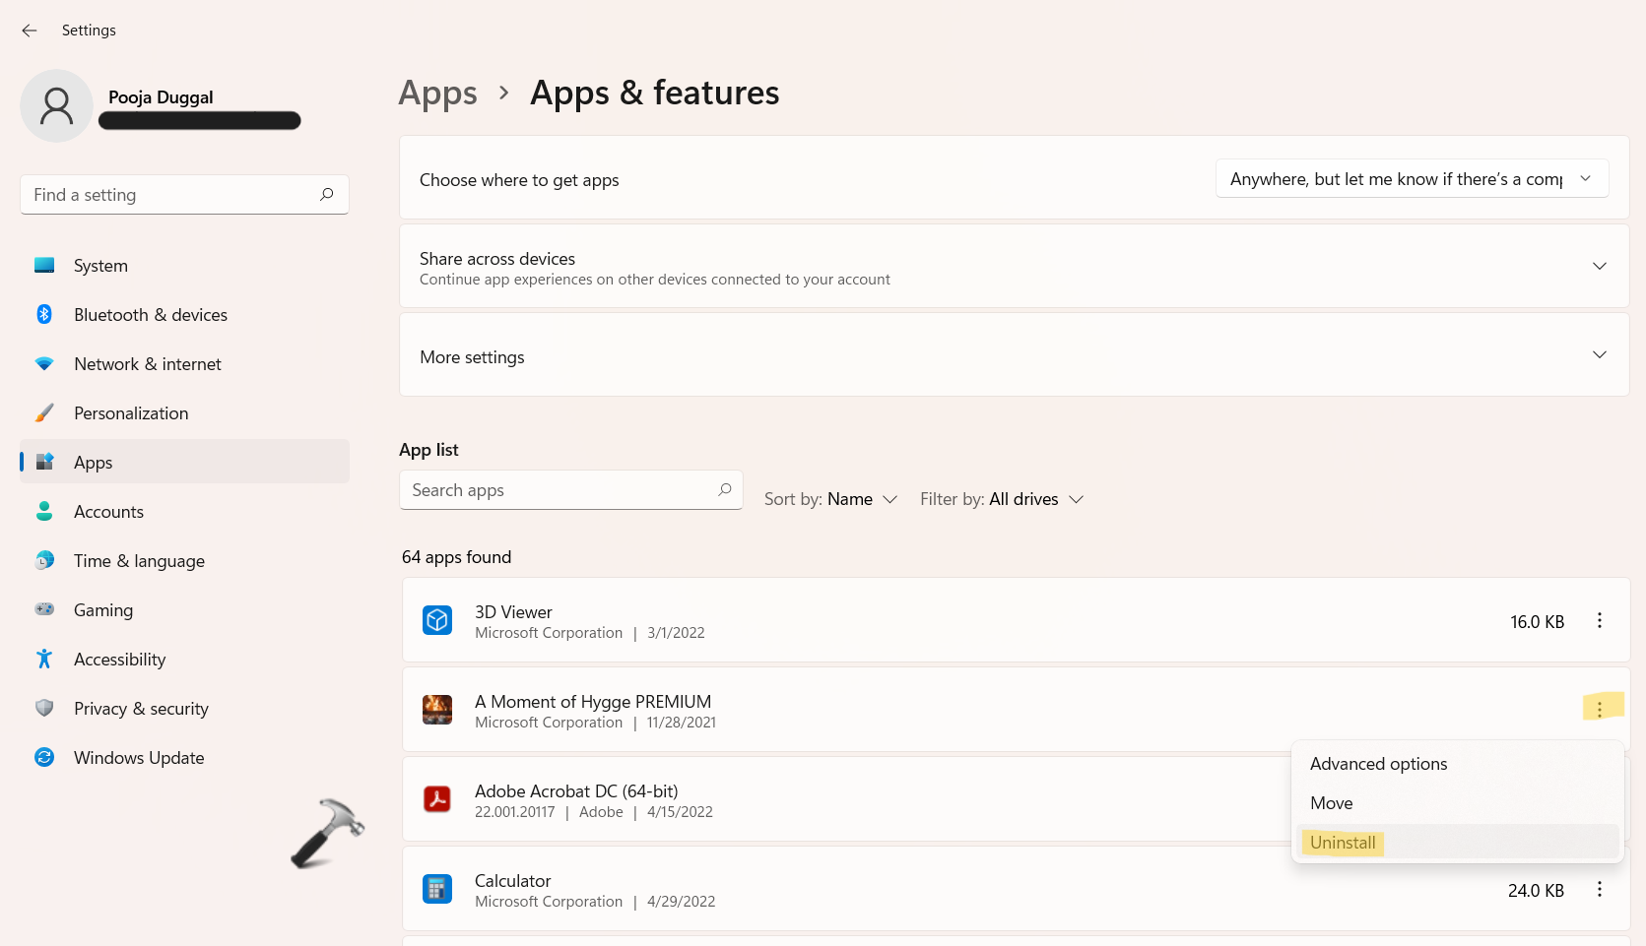Open Windows Update settings section

tap(139, 758)
